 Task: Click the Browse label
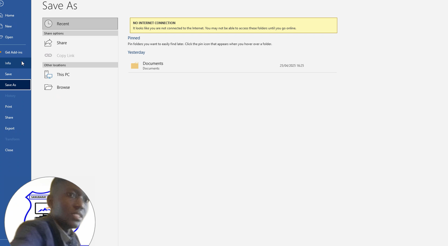point(63,87)
